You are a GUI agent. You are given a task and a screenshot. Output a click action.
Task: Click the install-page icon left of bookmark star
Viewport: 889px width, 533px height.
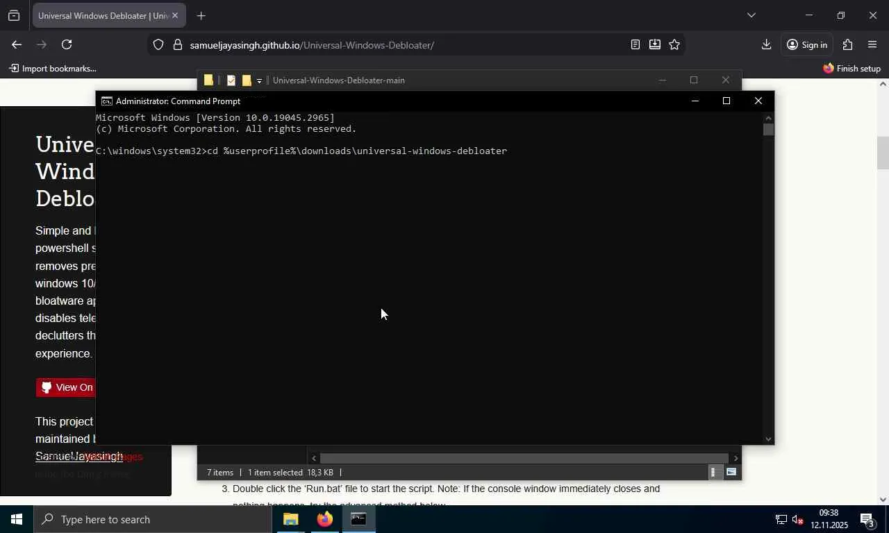coord(654,44)
